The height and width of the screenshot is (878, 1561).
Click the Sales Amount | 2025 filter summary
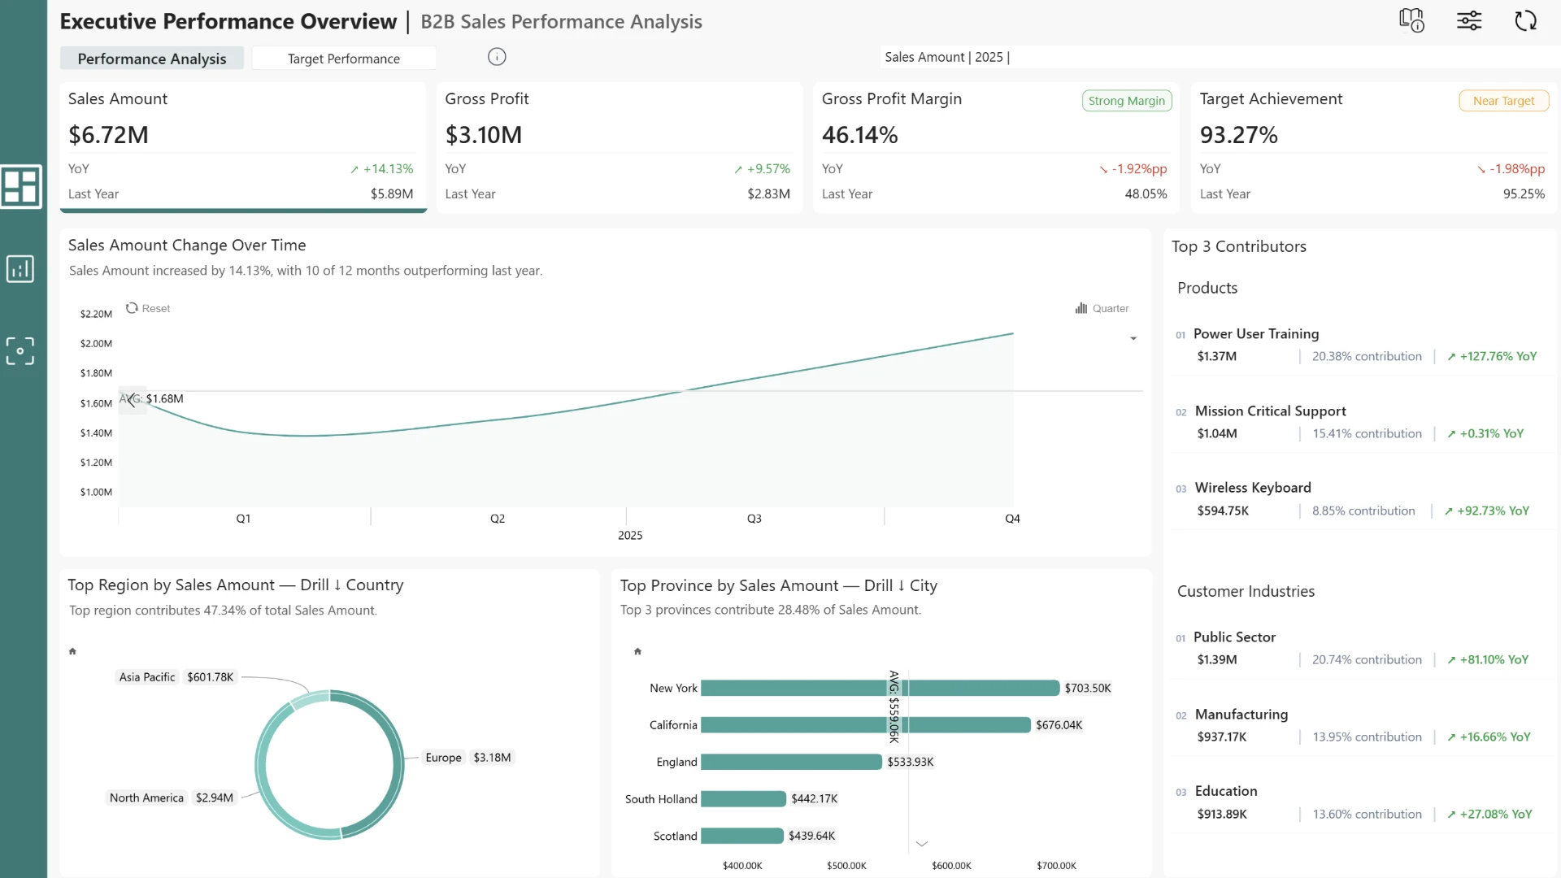[947, 57]
